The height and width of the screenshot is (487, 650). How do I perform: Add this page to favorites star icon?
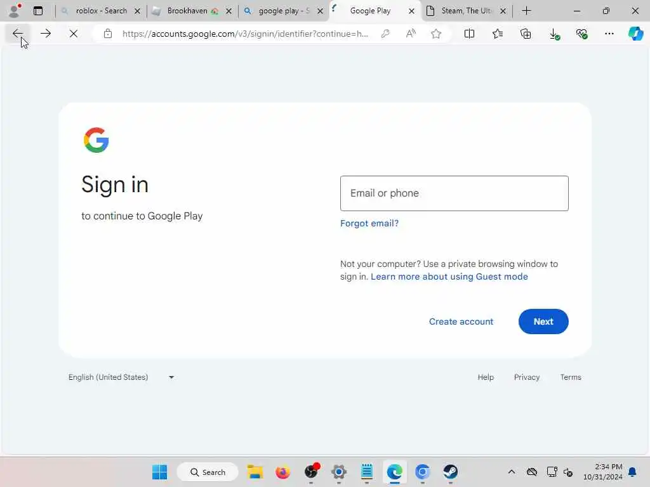(435, 34)
